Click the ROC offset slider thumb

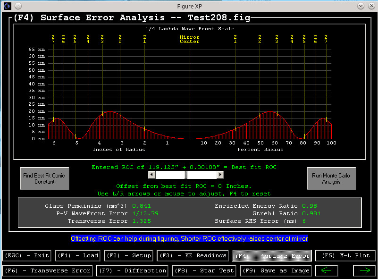coord(186,175)
